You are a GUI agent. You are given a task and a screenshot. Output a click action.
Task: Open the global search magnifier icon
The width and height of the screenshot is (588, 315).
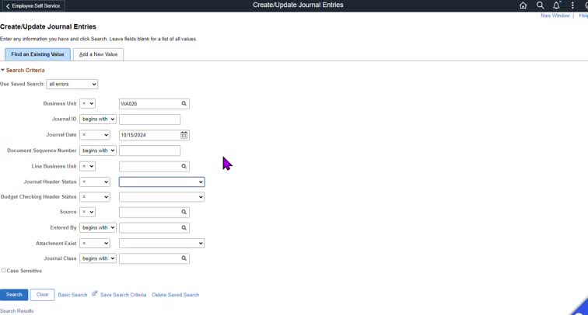(x=540, y=5)
